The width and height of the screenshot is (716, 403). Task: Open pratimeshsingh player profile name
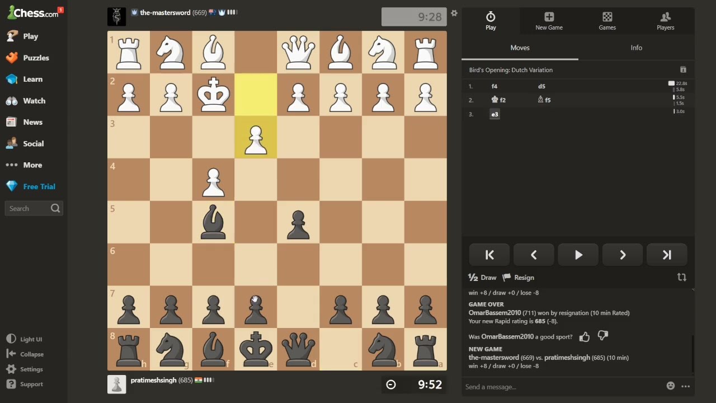pyautogui.click(x=153, y=380)
